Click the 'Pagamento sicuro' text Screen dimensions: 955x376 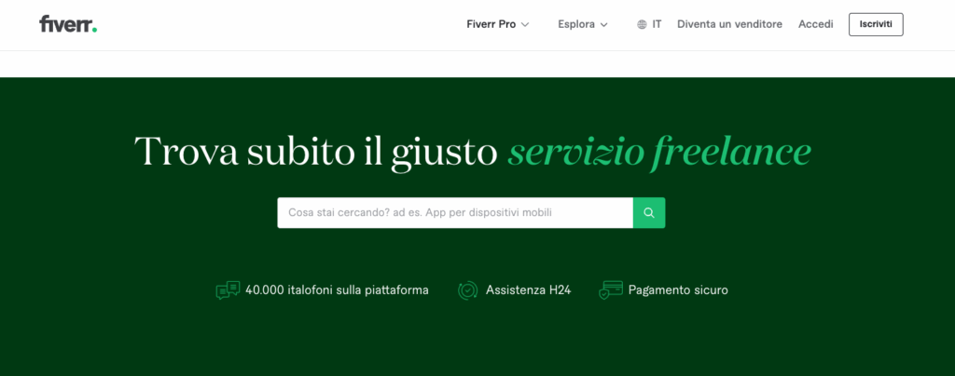pyautogui.click(x=678, y=290)
